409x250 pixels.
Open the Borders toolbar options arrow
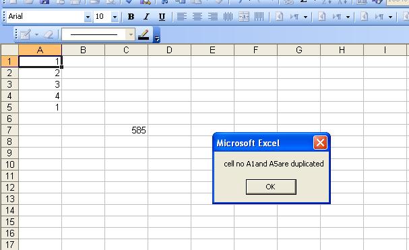coord(156,38)
